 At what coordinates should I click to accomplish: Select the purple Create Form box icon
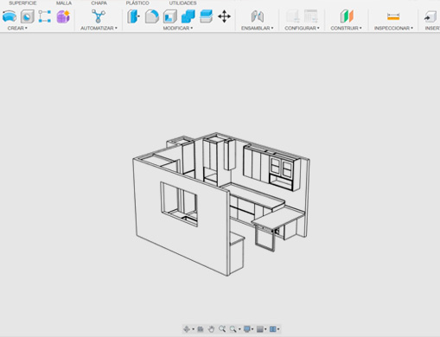(63, 16)
